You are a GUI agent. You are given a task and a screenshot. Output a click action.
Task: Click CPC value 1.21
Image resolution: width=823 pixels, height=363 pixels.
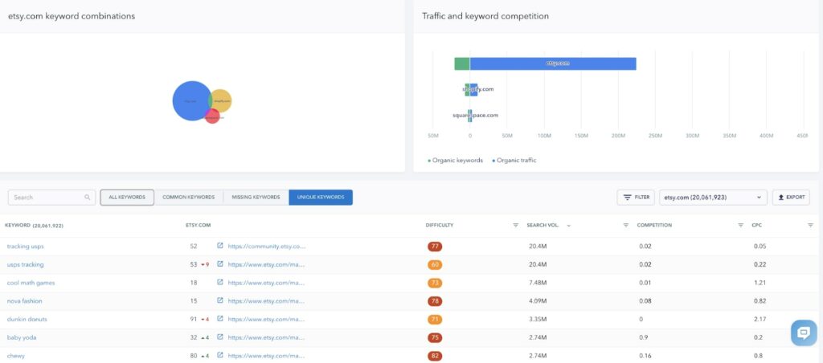point(759,283)
